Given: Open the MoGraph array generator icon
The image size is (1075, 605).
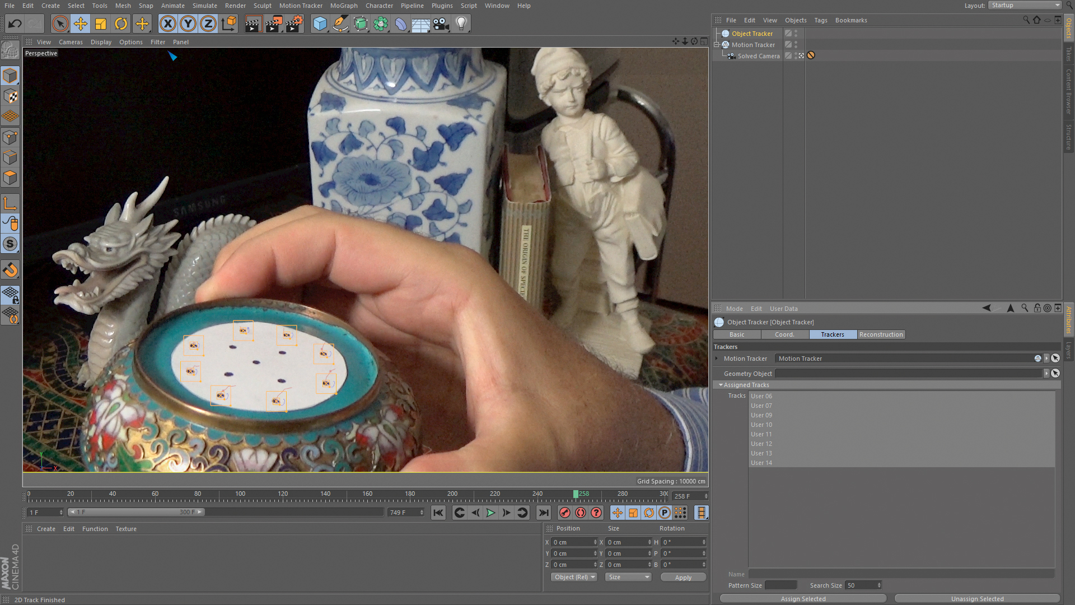Looking at the screenshot, I should pyautogui.click(x=381, y=24).
